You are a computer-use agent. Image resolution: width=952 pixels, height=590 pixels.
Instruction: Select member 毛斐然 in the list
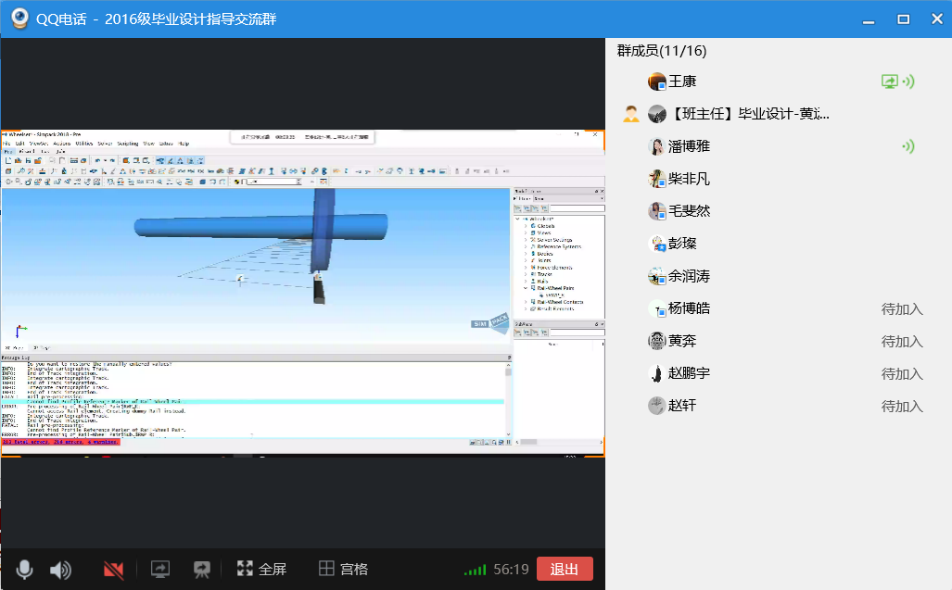[x=689, y=211]
